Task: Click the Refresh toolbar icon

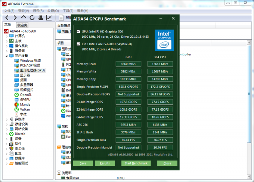Action: [x=32, y=18]
